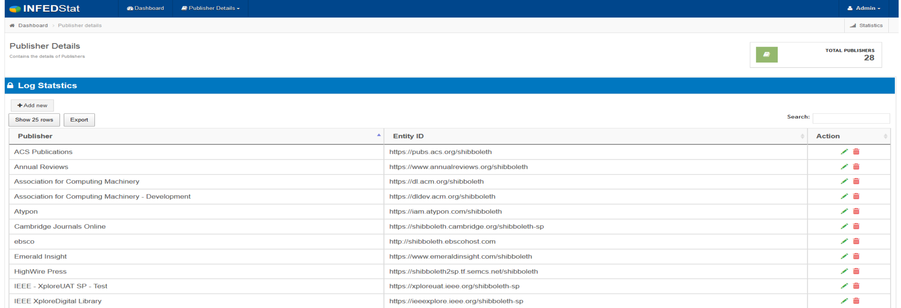Click the INFEDStat logo

45,9
